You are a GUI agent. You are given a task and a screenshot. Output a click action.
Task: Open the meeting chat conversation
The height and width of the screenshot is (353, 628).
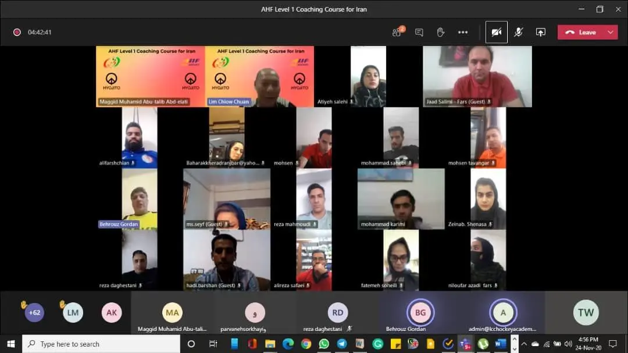[x=419, y=33]
